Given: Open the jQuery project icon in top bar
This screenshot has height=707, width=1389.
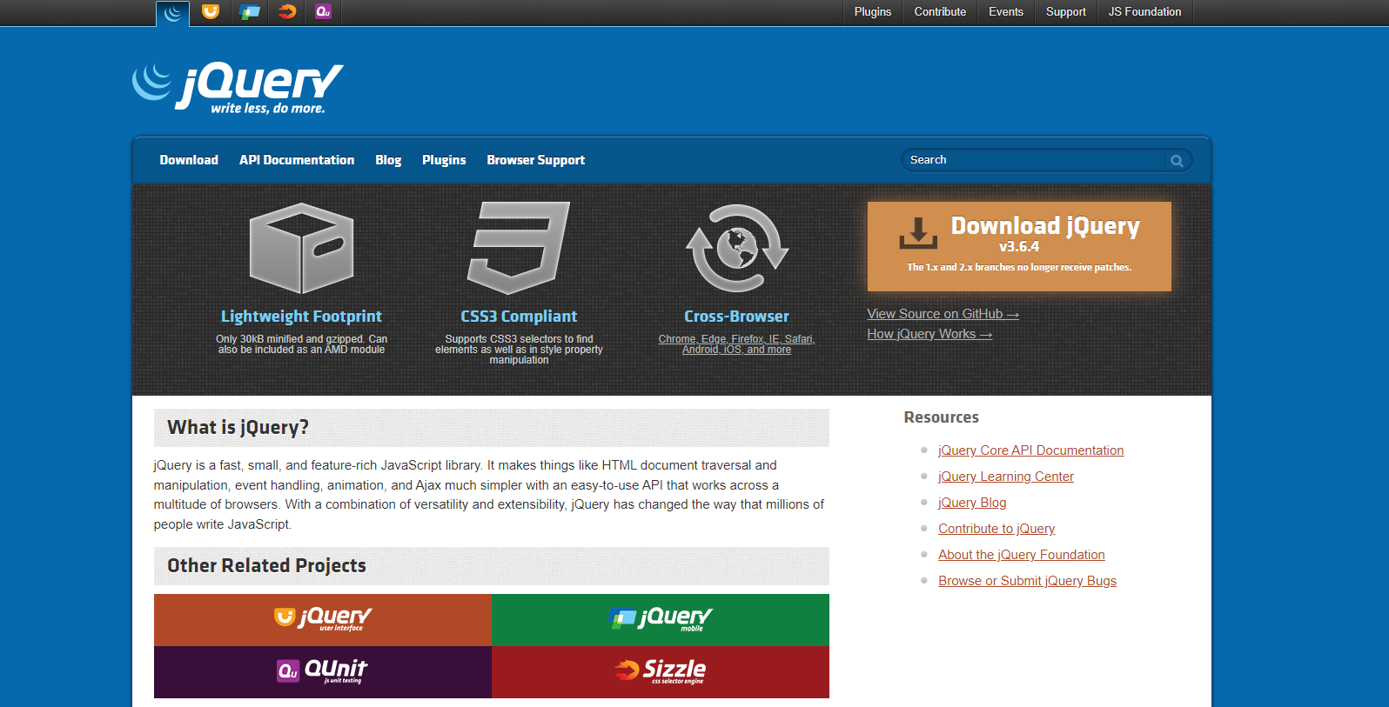Looking at the screenshot, I should click(173, 12).
